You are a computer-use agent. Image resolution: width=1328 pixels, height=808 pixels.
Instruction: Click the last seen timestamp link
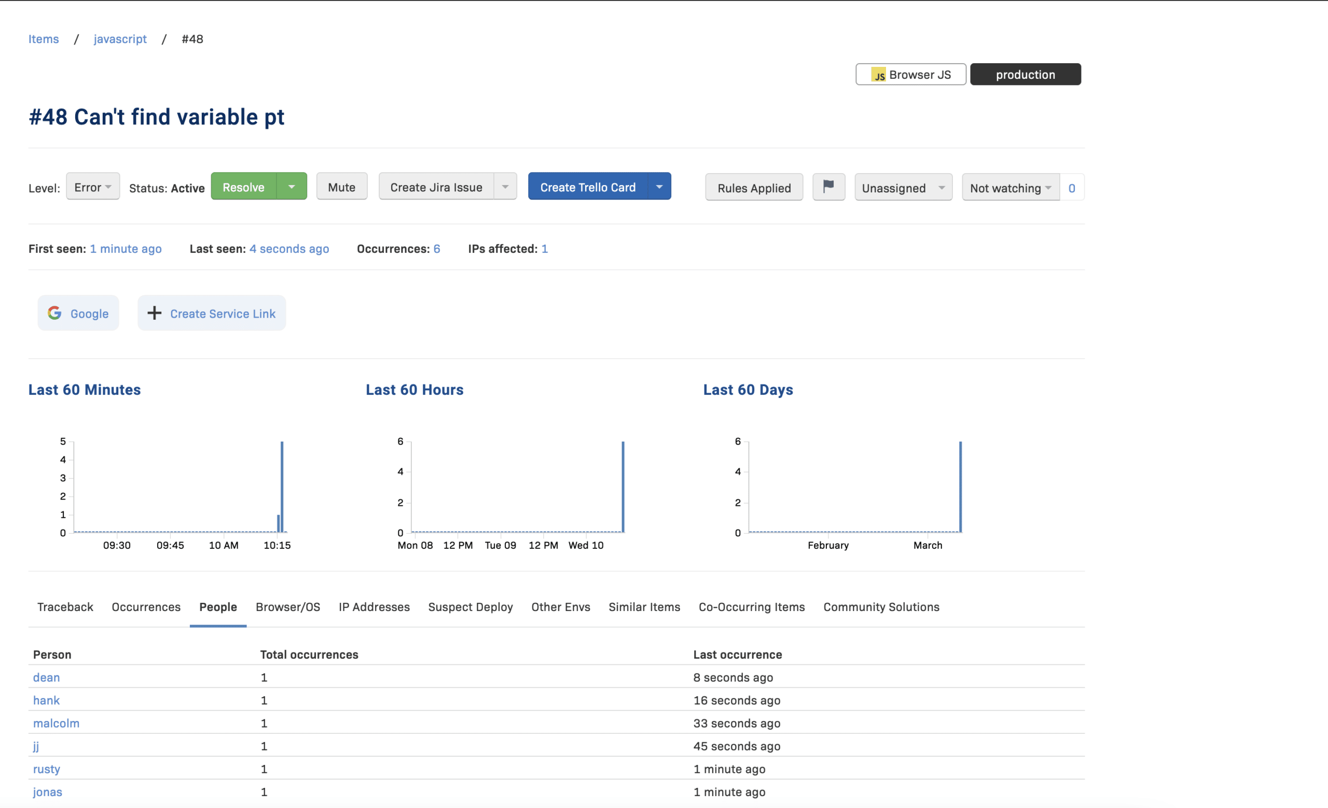click(x=289, y=248)
